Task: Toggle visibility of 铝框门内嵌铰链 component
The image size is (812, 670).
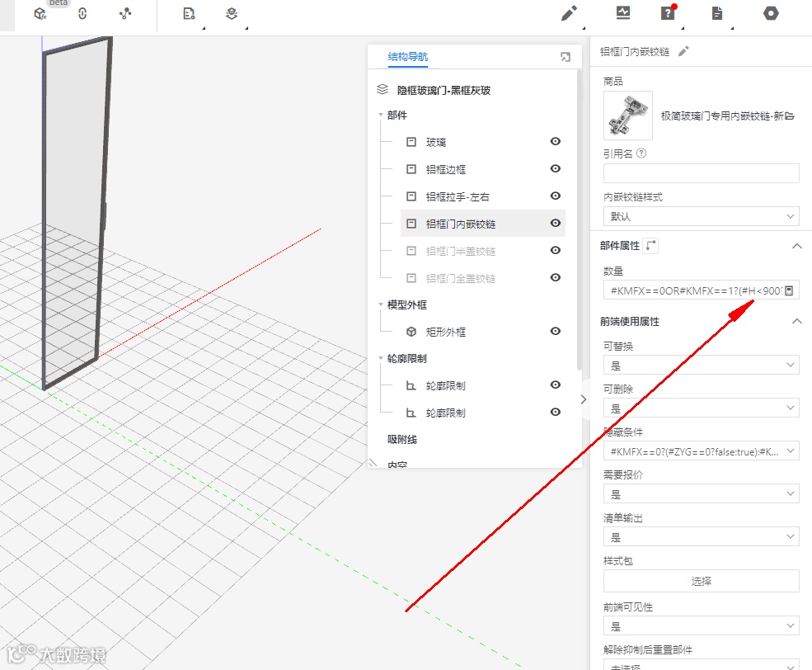Action: (555, 223)
